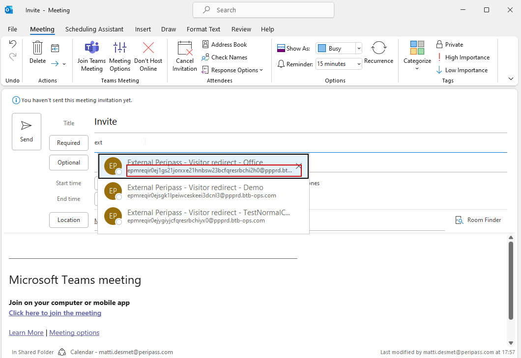Viewport: 521px width, 358px height.
Task: Open the Categorize color menu
Action: click(417, 55)
